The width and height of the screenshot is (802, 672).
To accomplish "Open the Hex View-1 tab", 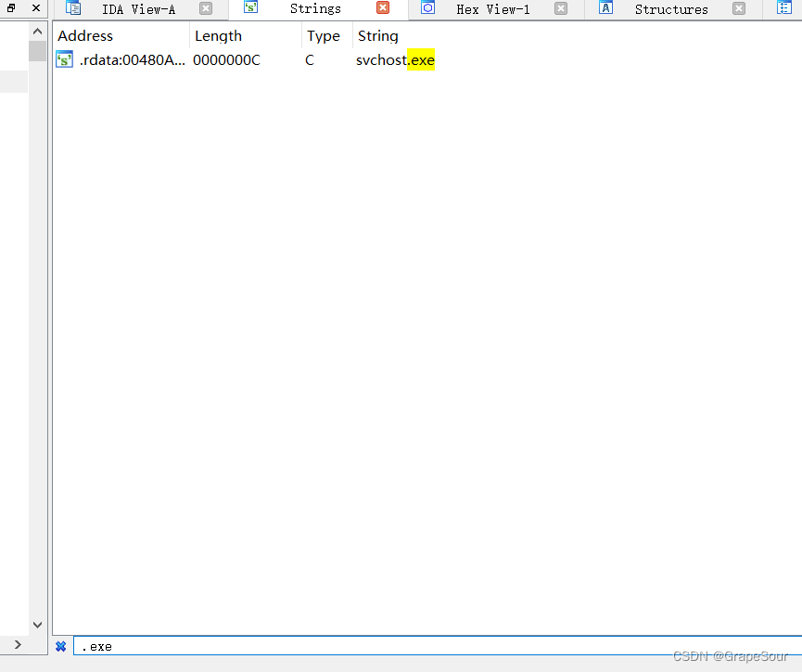I will 492,9.
